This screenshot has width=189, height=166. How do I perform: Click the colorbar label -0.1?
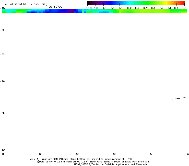pyautogui.click(x=168, y=8)
